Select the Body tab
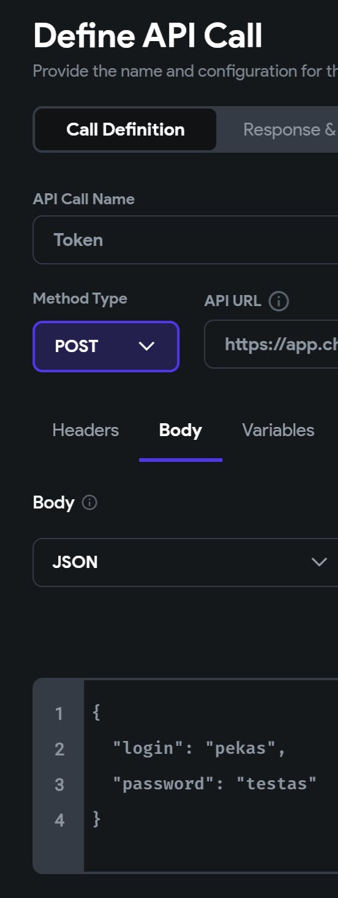 [181, 430]
